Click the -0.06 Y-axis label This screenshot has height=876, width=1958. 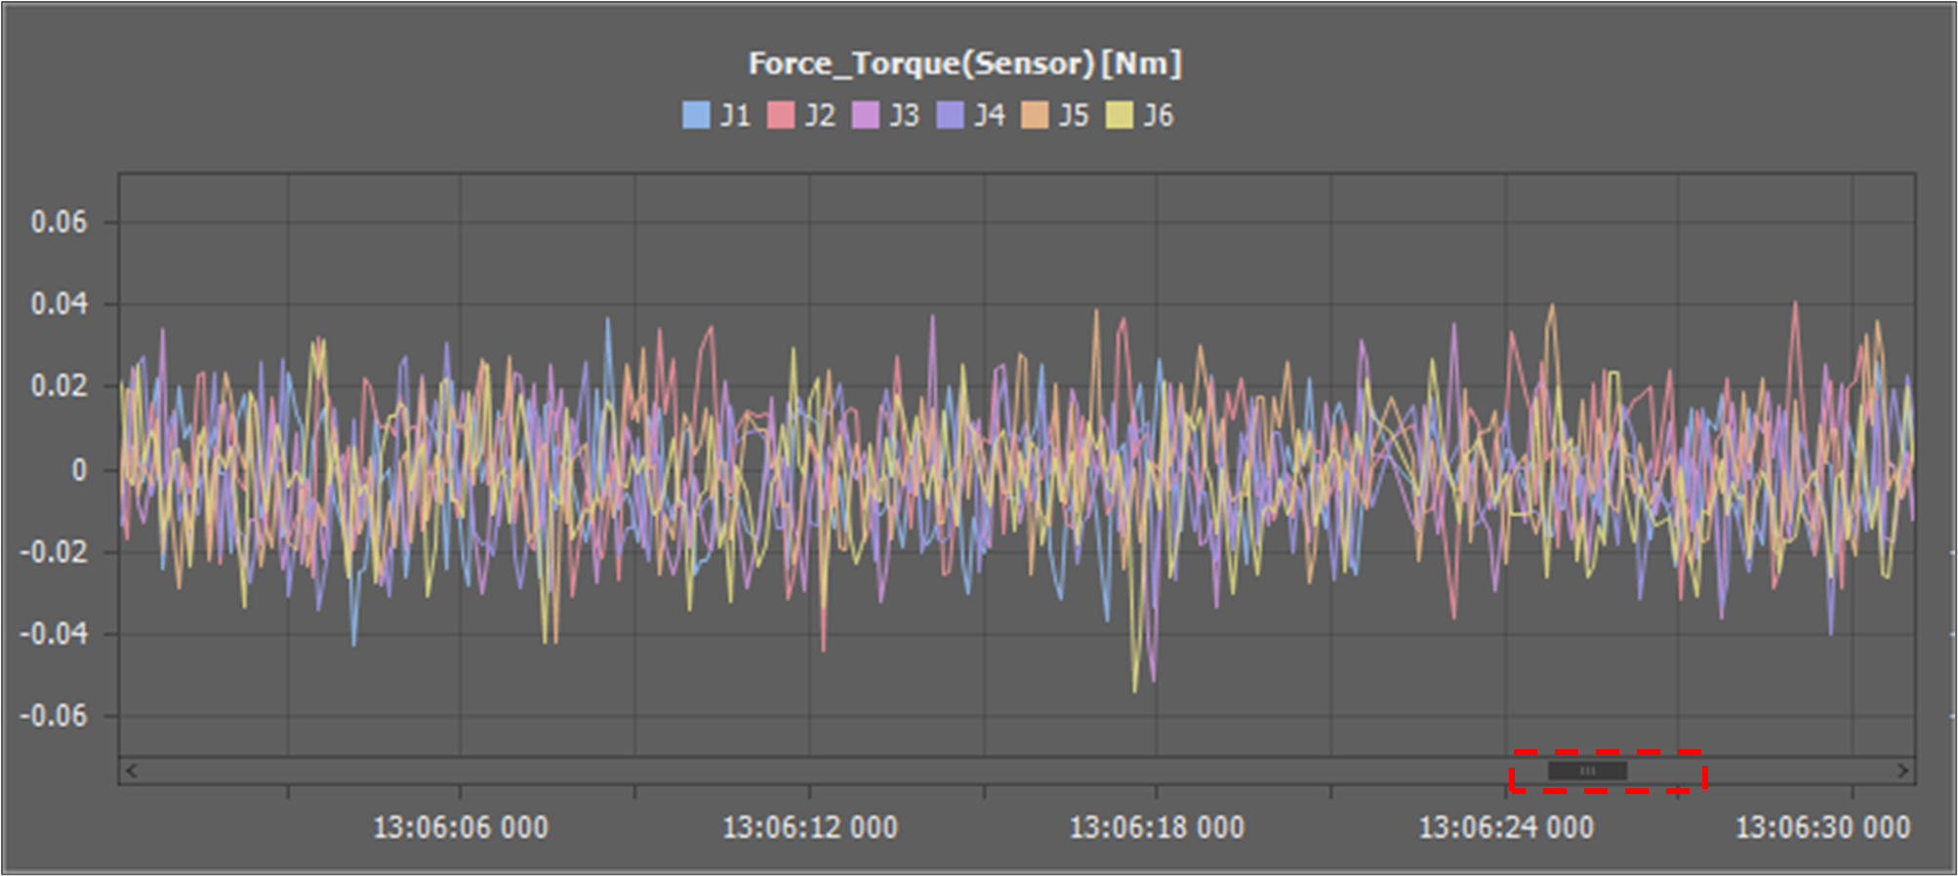[x=54, y=716]
